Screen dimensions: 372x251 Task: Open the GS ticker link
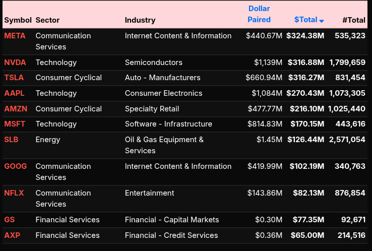(x=10, y=220)
